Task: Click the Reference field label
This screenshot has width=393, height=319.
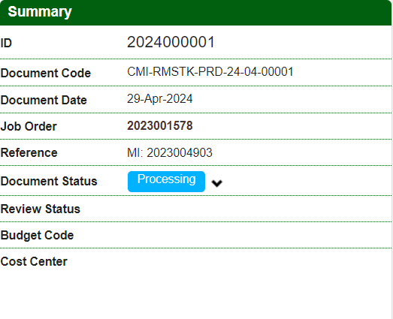Action: (x=29, y=152)
